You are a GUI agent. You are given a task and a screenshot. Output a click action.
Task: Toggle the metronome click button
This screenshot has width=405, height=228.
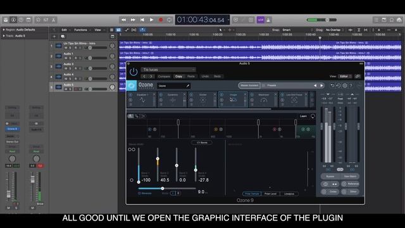tap(268, 20)
